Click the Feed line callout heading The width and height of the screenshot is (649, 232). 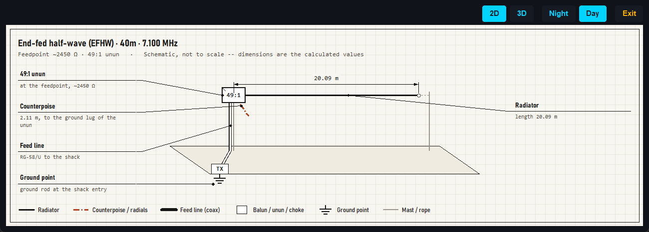[32, 146]
